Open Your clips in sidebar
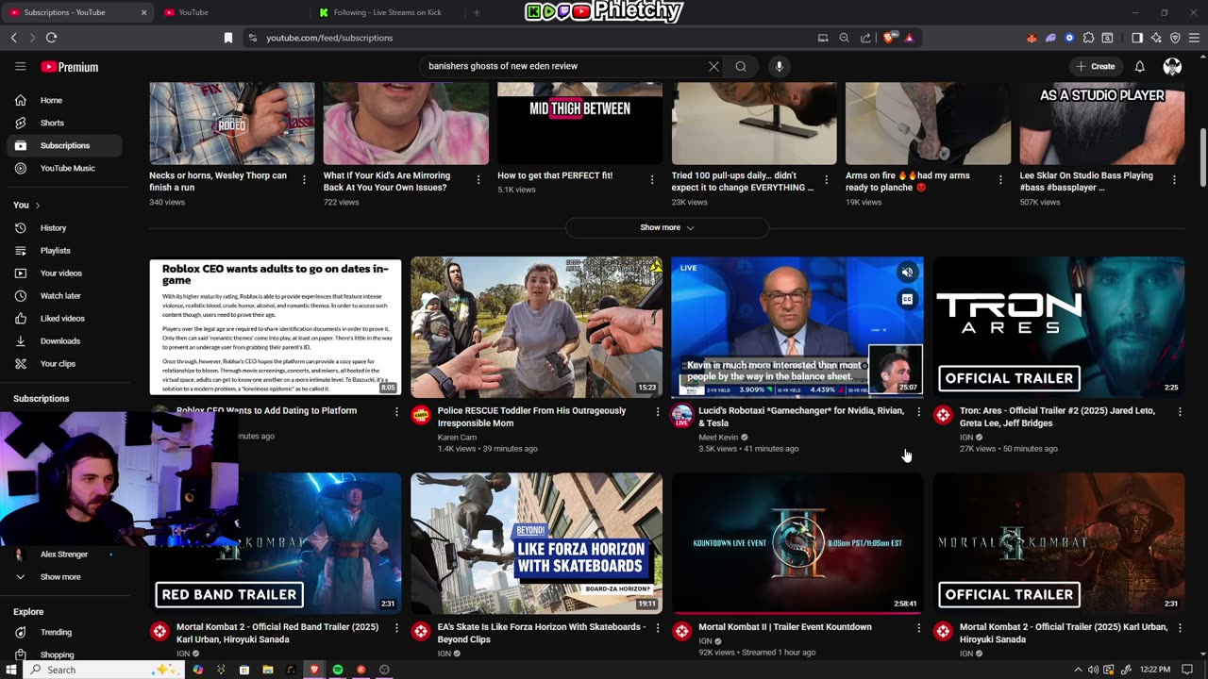This screenshot has height=679, width=1208. [64, 363]
